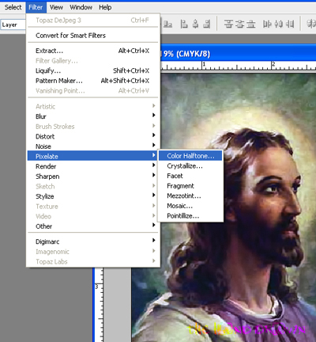316x342 pixels.
Task: Open the Distort filter category
Action: click(x=93, y=136)
